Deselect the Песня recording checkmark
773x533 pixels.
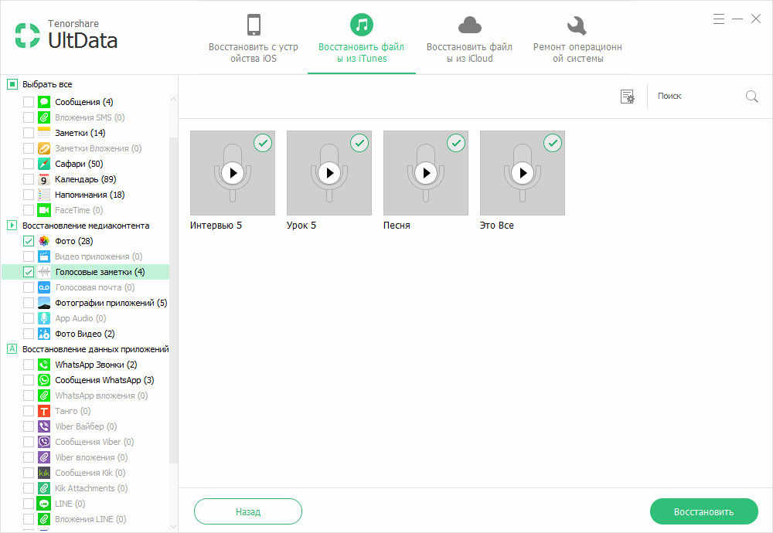coord(456,143)
